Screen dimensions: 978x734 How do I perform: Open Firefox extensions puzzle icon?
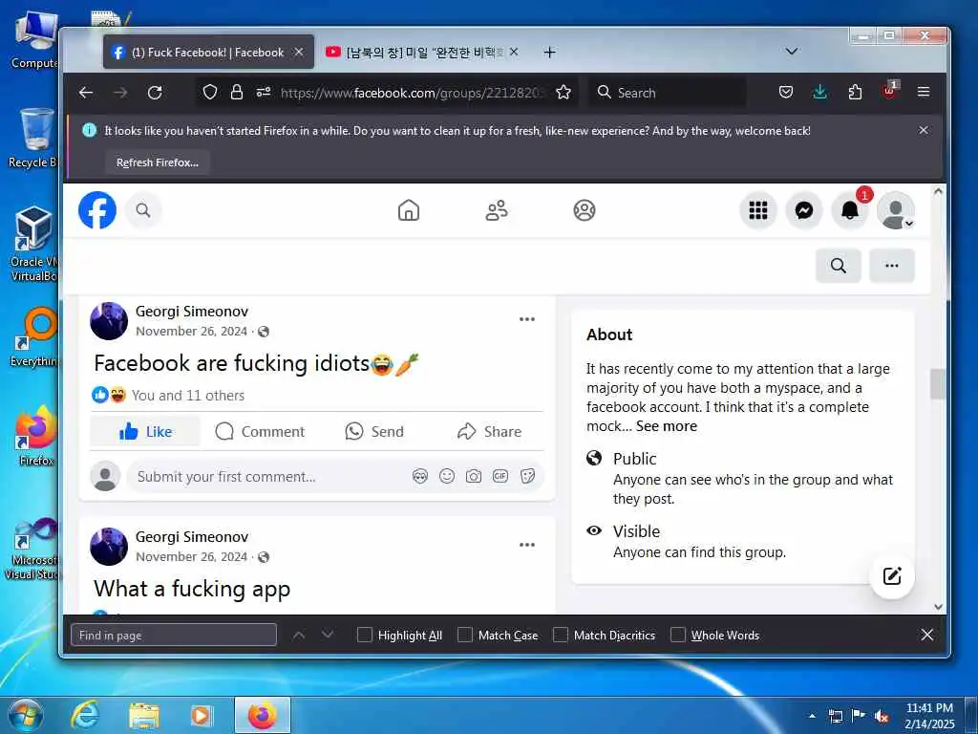pyautogui.click(x=855, y=93)
